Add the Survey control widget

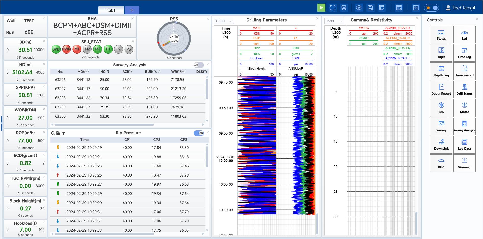click(x=441, y=126)
